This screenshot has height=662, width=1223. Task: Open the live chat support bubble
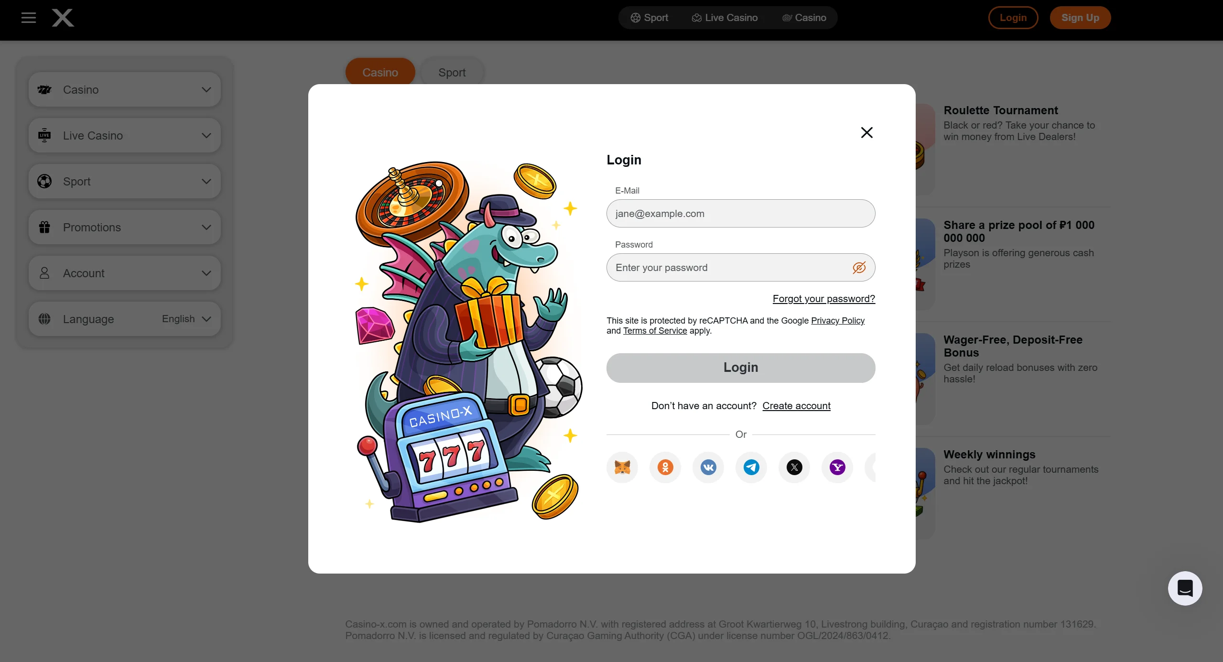tap(1185, 588)
